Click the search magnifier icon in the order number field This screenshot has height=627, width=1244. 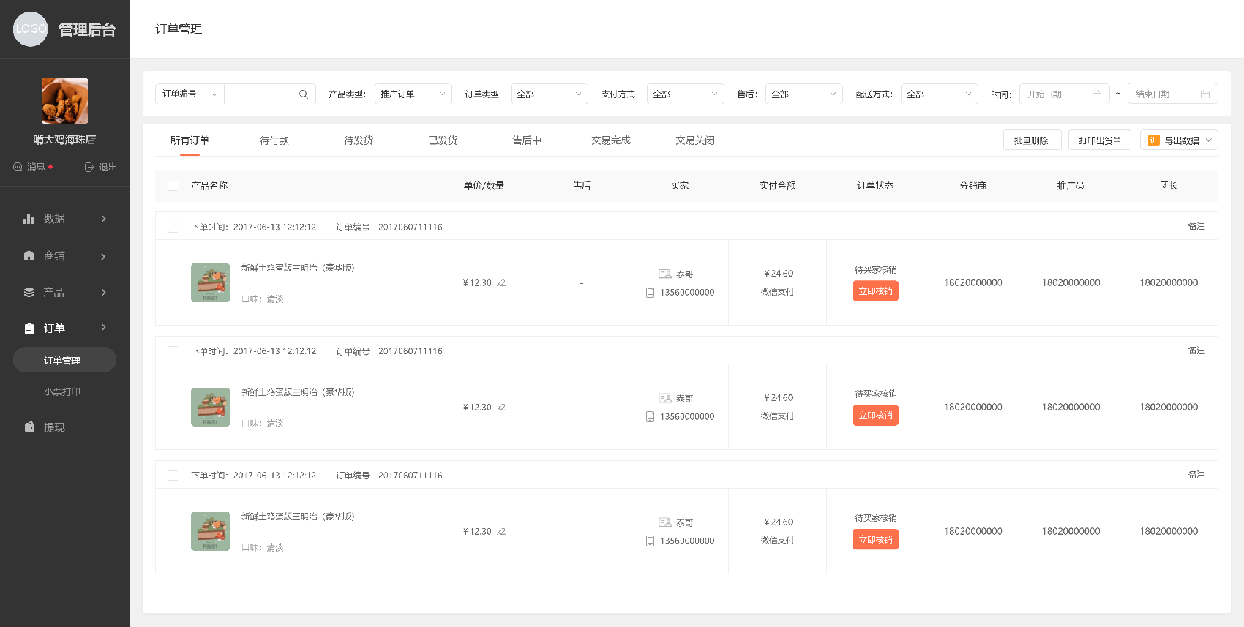point(304,94)
